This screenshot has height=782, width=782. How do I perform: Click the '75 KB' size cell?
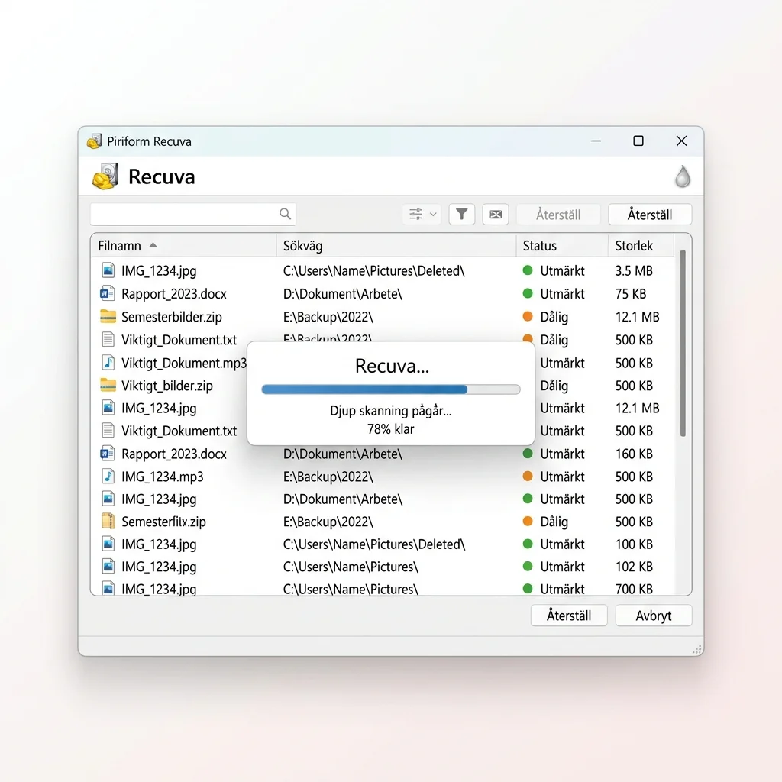tap(630, 294)
